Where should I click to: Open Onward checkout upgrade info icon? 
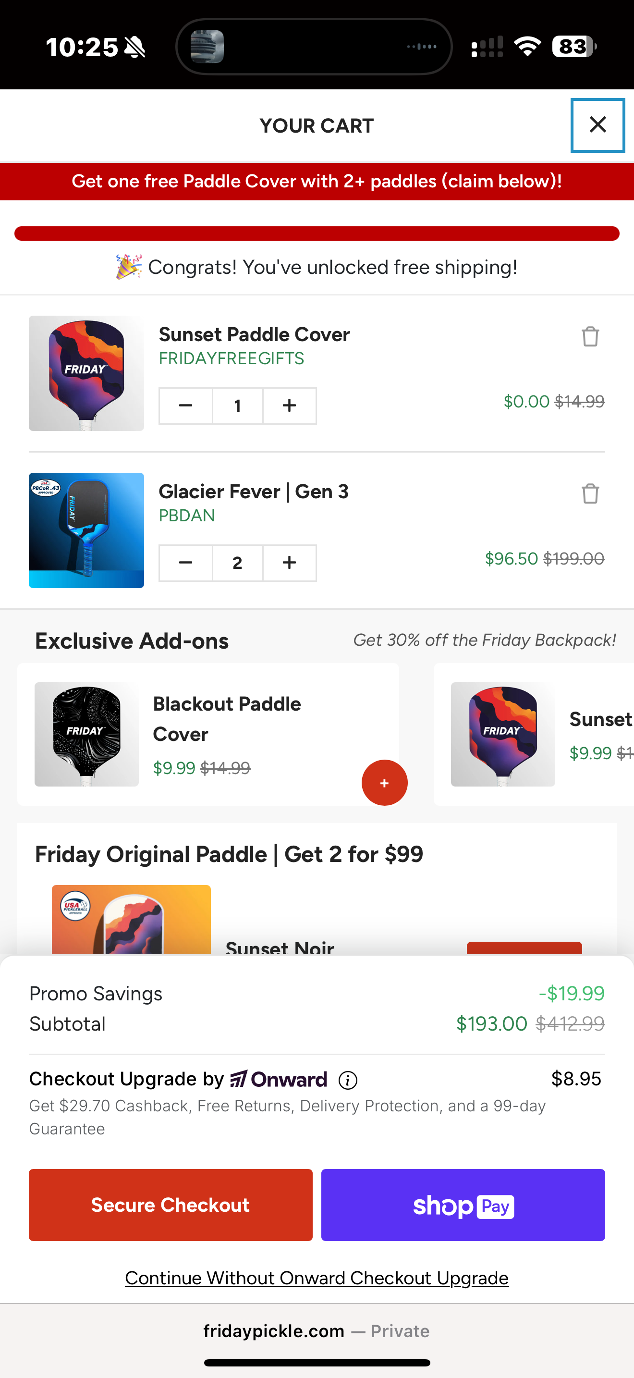348,1080
